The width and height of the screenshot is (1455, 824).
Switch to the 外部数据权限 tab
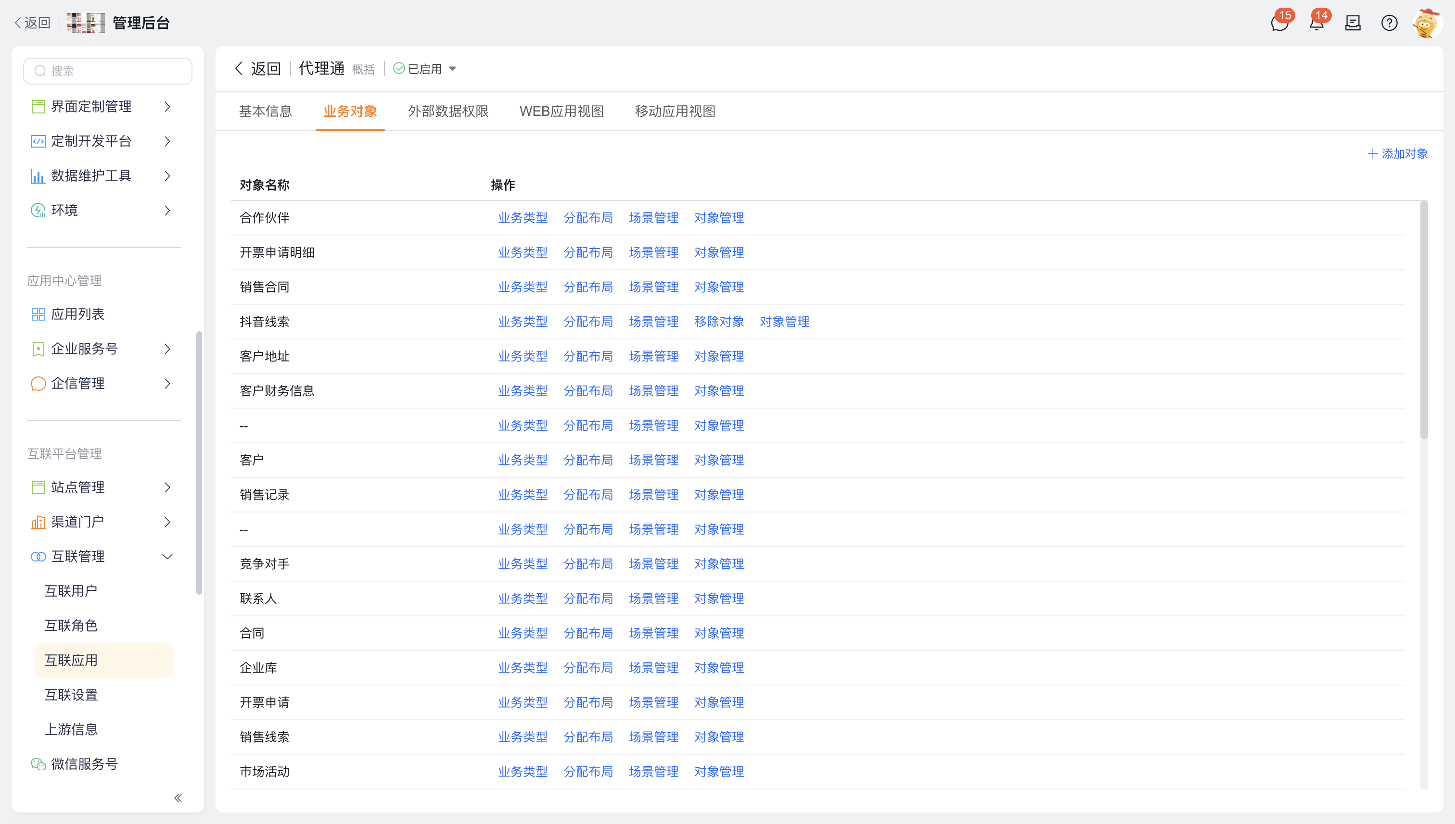tap(448, 111)
